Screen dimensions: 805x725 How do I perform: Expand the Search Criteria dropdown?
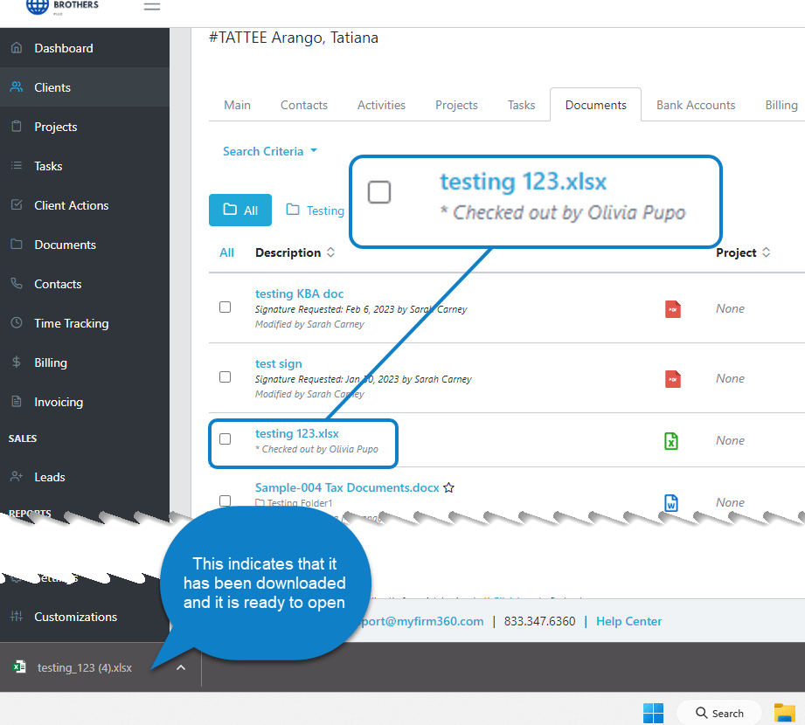click(269, 150)
